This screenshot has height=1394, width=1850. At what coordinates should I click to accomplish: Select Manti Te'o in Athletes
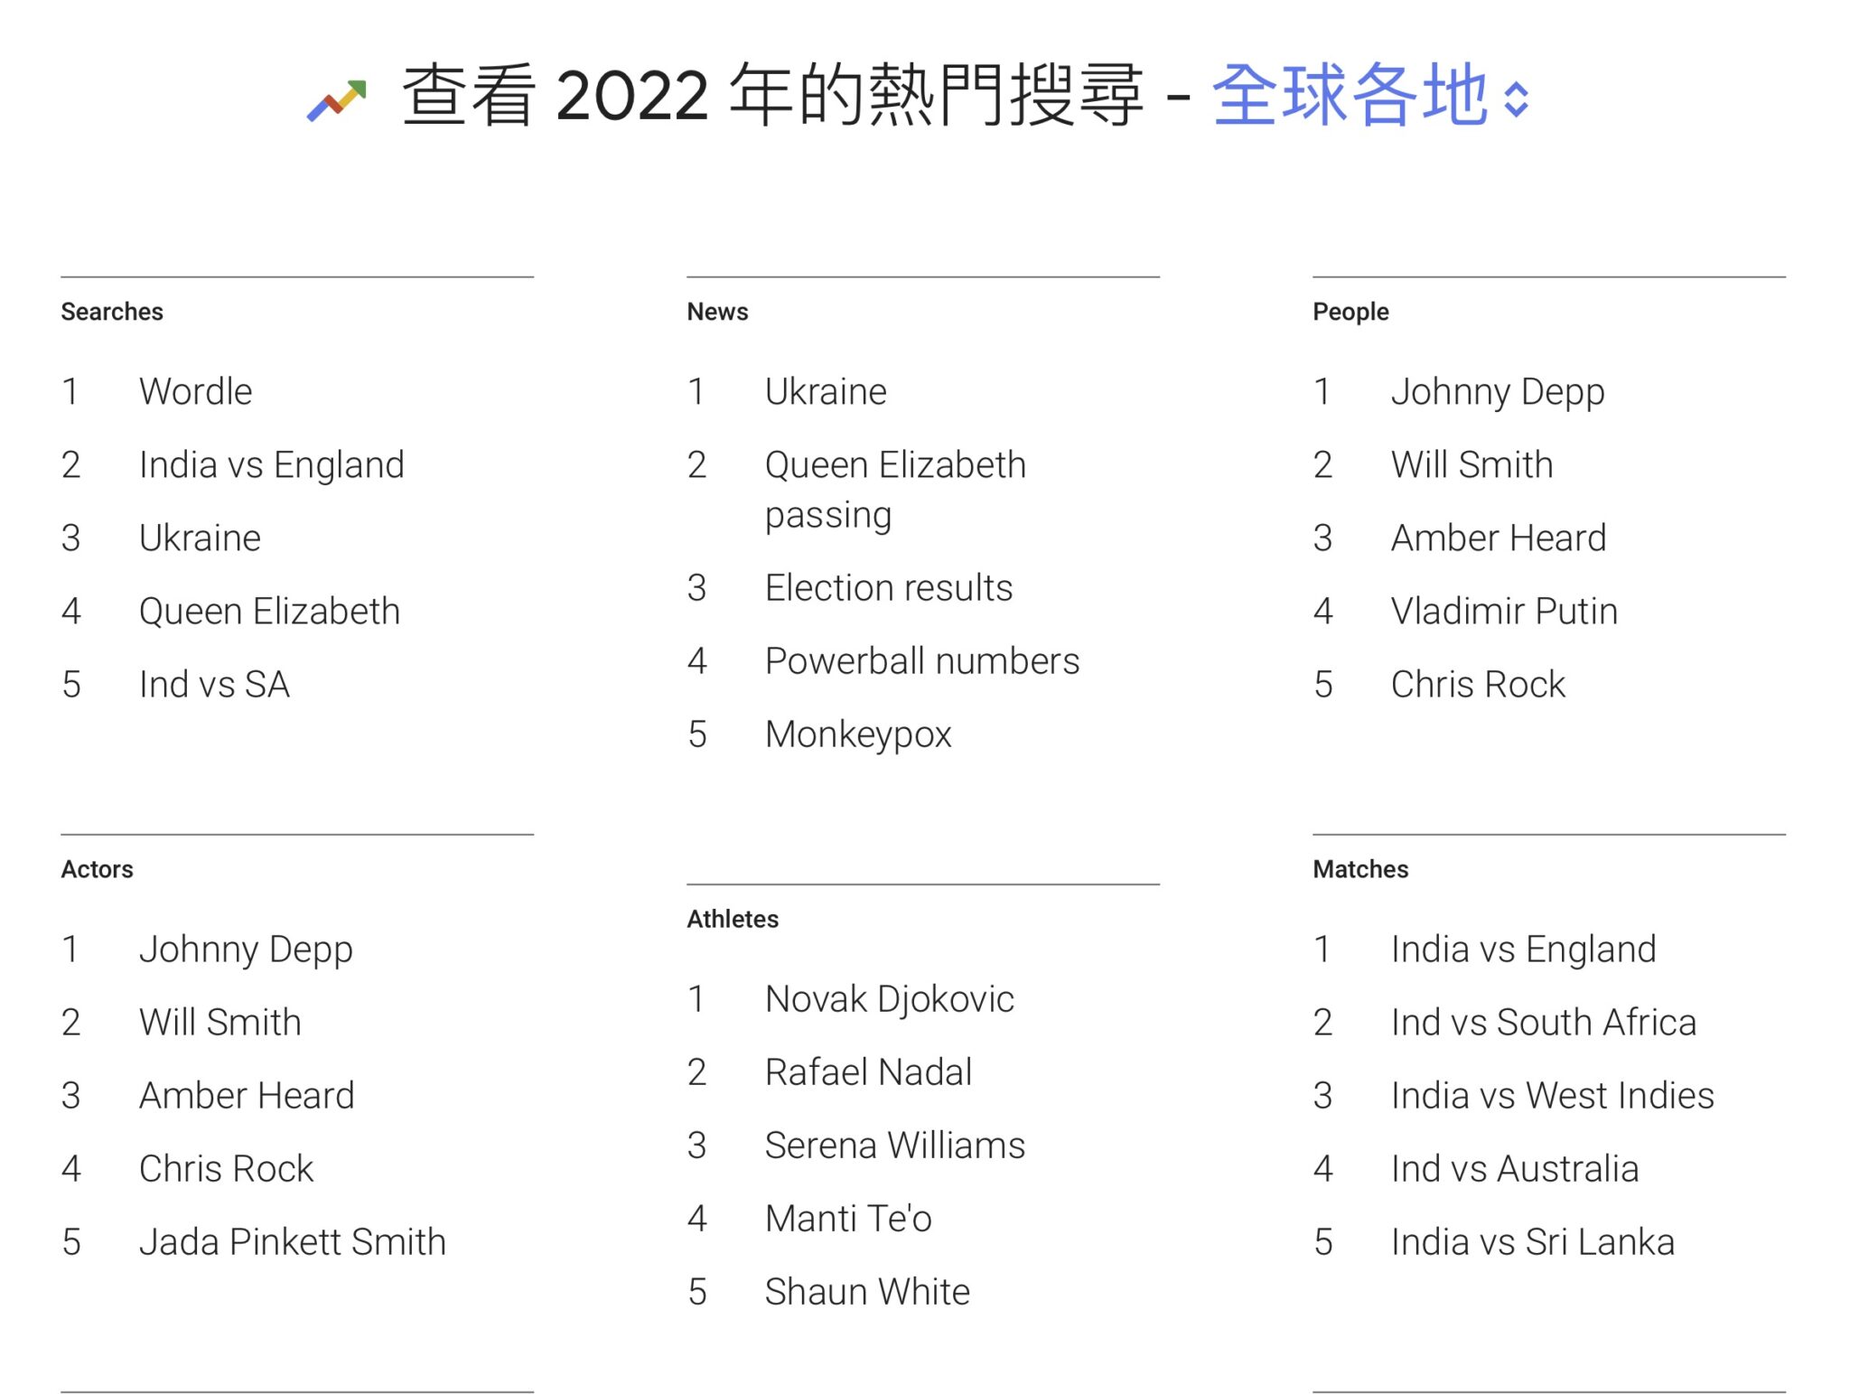(847, 1219)
